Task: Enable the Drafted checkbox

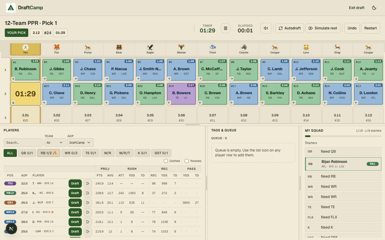Action: click(166, 161)
